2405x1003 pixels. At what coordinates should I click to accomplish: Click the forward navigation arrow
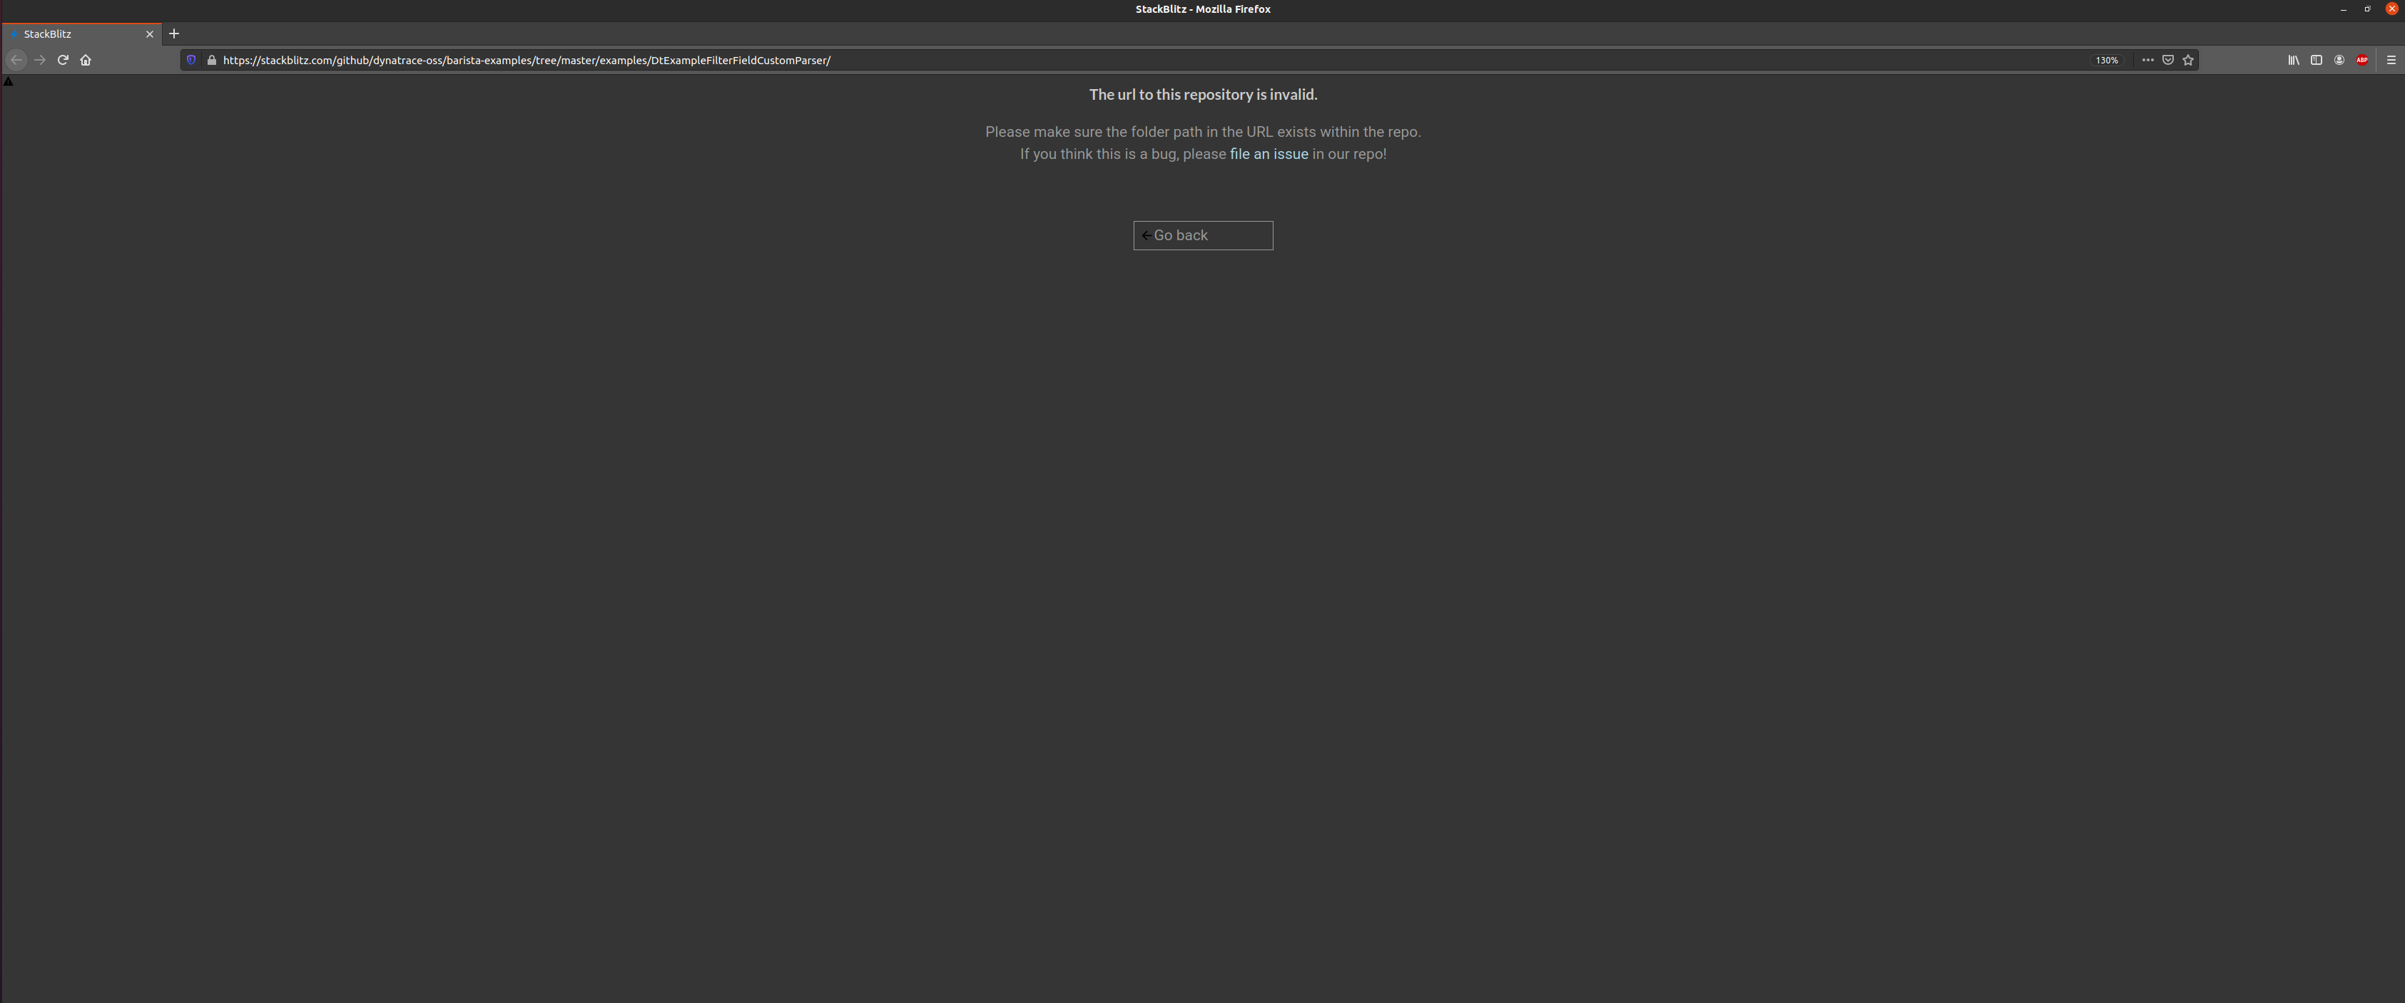39,60
